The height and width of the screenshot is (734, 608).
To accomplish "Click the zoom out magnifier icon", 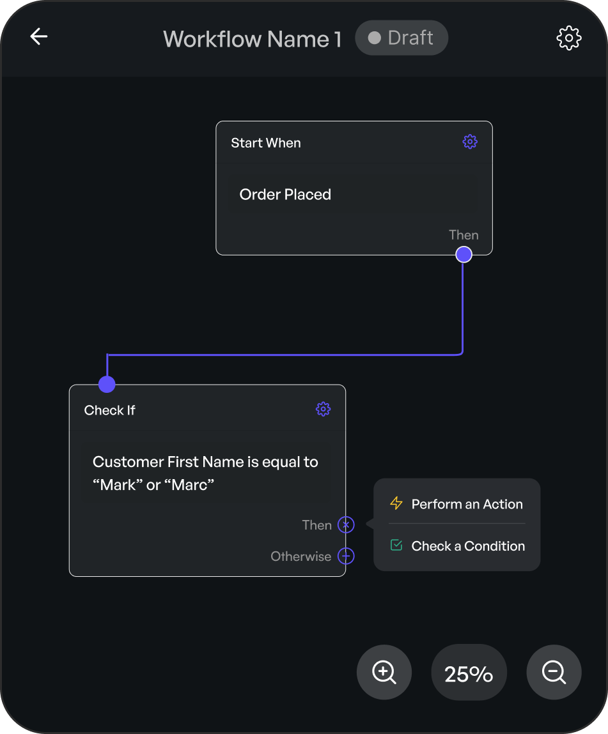I will click(554, 672).
